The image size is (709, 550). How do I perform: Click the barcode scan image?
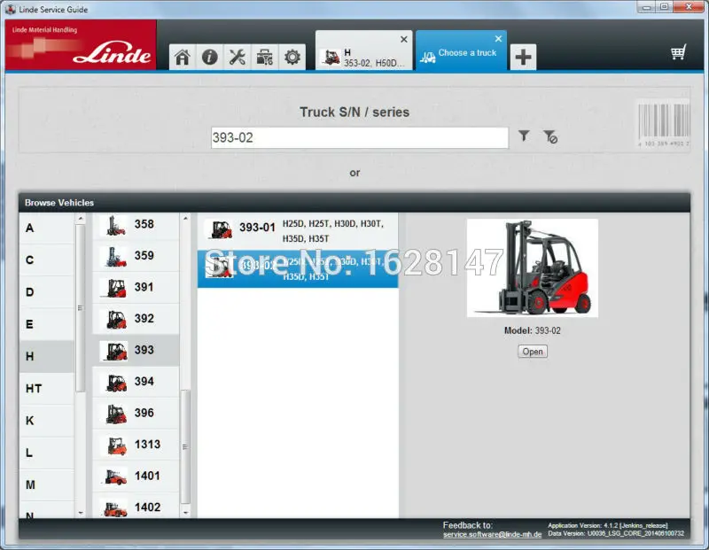tap(664, 123)
